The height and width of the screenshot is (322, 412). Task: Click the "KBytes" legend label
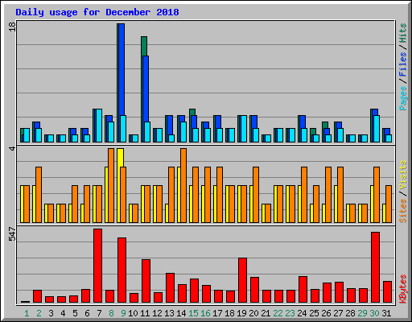pos(402,289)
